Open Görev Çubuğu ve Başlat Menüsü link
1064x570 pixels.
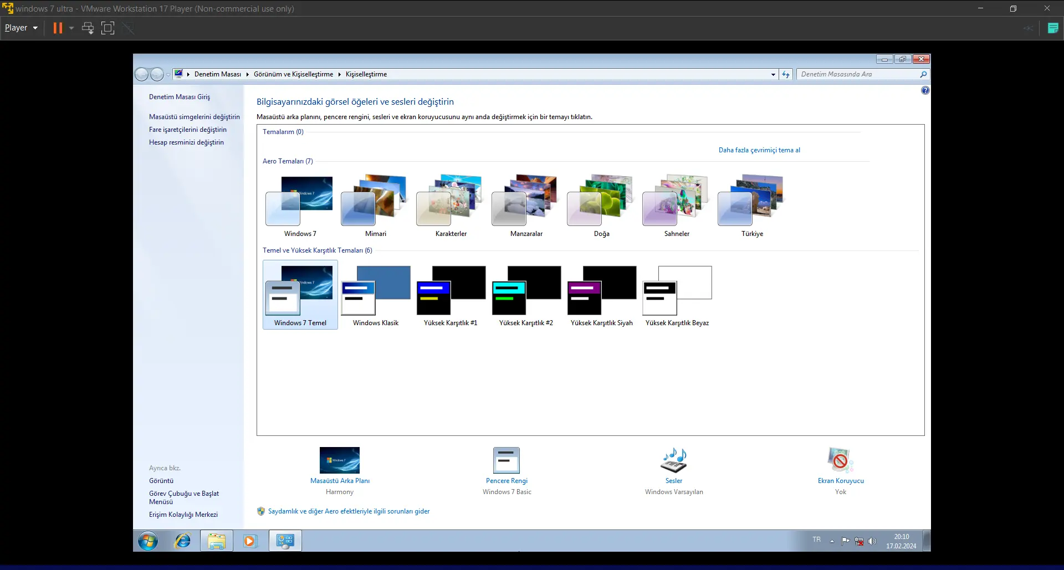(184, 497)
